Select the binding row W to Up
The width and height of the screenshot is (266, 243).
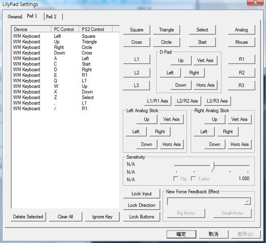coord(65,86)
